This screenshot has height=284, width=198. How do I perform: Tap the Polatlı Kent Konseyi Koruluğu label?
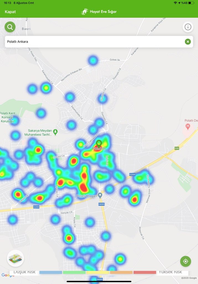(x=9, y=117)
